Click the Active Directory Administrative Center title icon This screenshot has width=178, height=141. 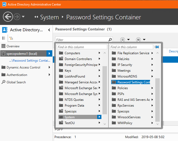pos(4,4)
